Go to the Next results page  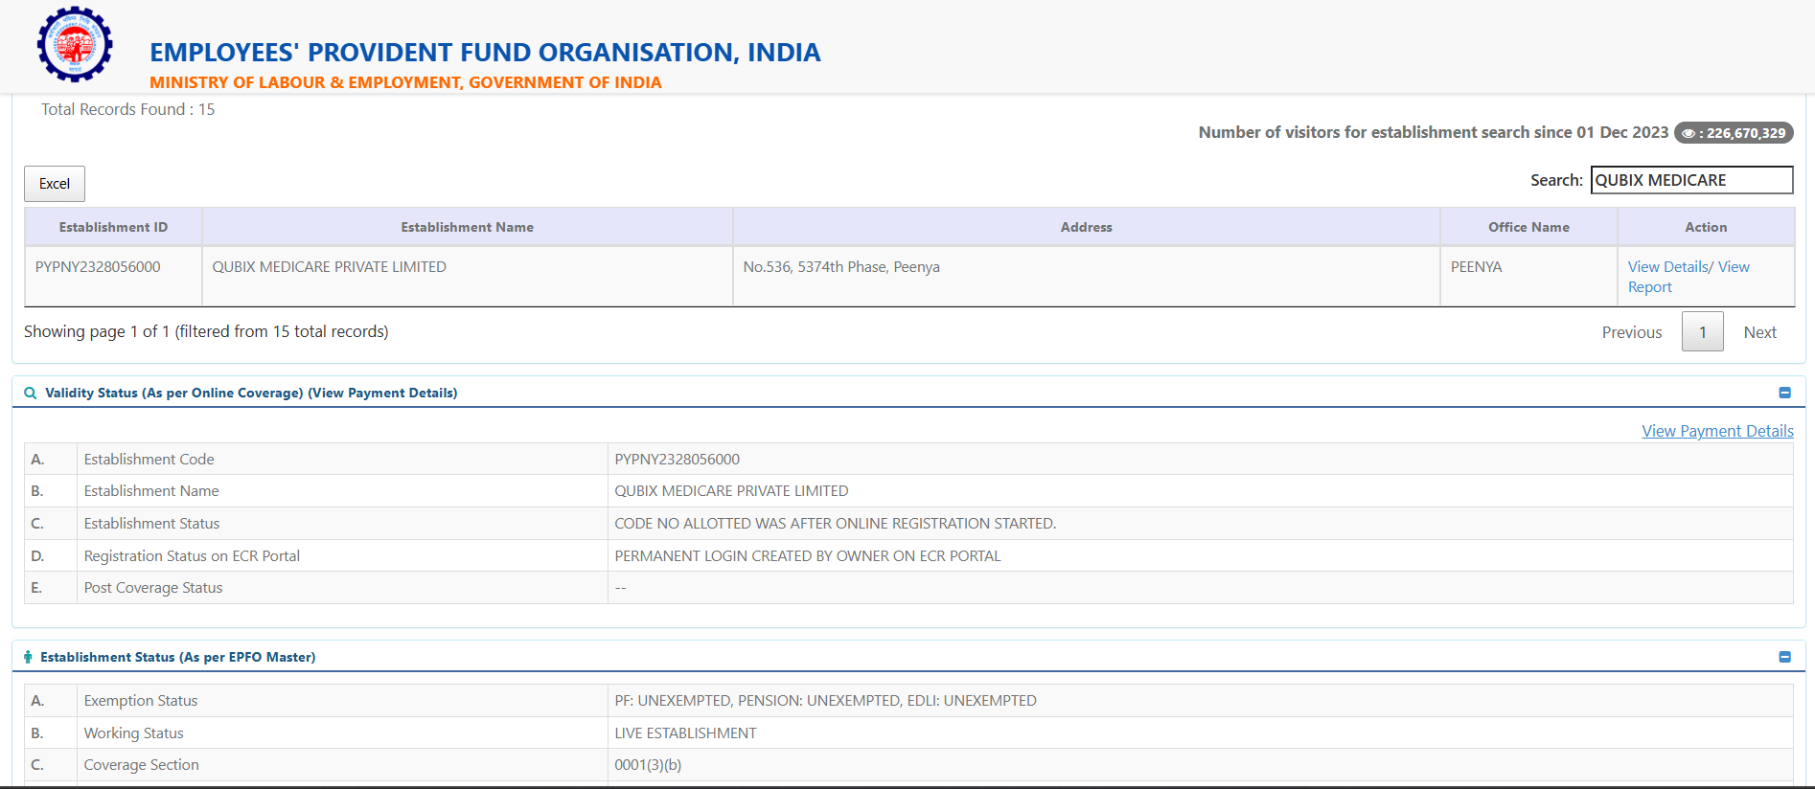point(1759,332)
